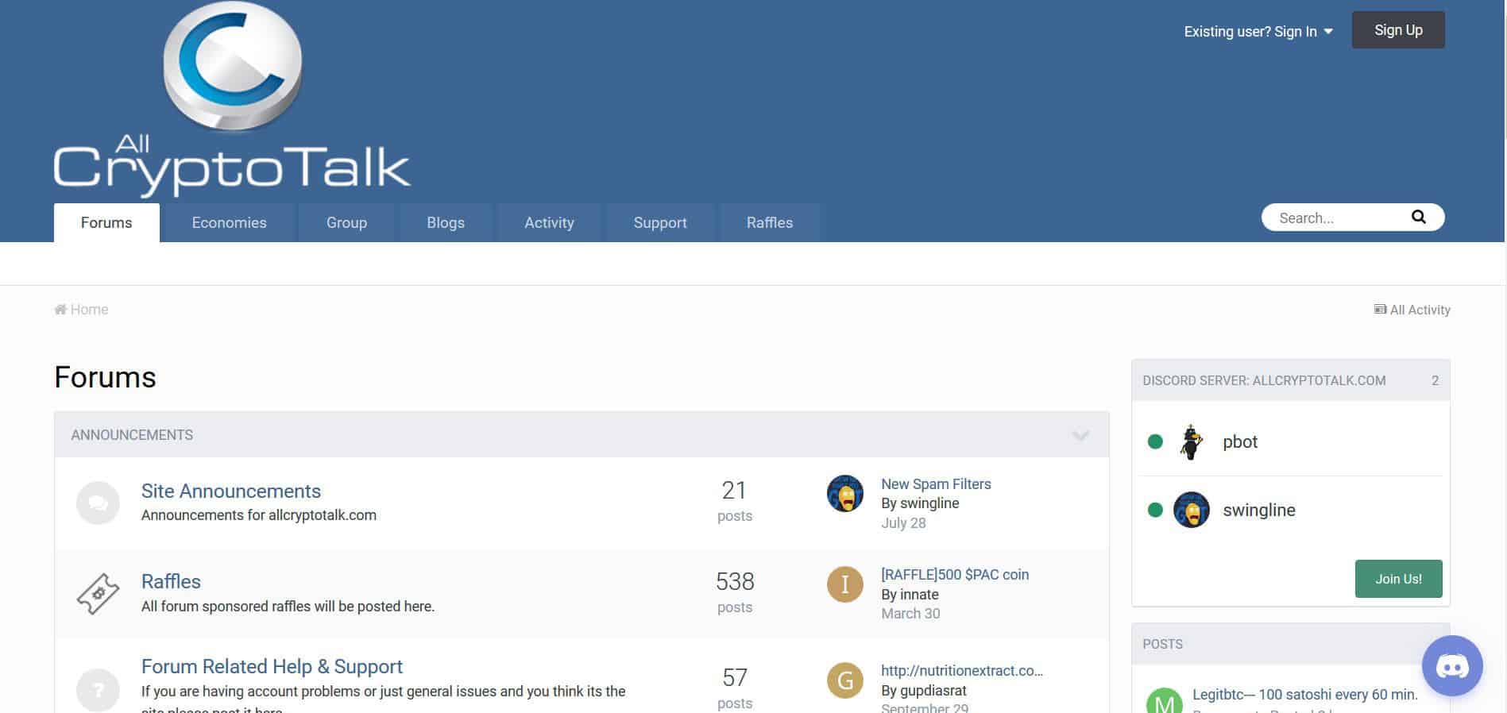Click the Site Announcements speech bubble icon
Screen dimensions: 1507x713
click(98, 503)
